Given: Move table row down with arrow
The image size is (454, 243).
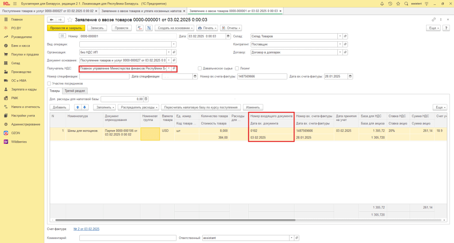Looking at the screenshot, I should [85, 107].
